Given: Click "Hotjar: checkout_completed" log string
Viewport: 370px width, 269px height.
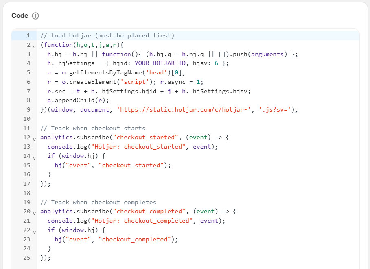Looking at the screenshot, I should (142, 221).
